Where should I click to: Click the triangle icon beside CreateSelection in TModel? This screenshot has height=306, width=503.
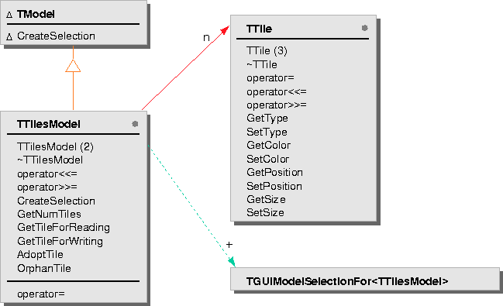click(9, 37)
